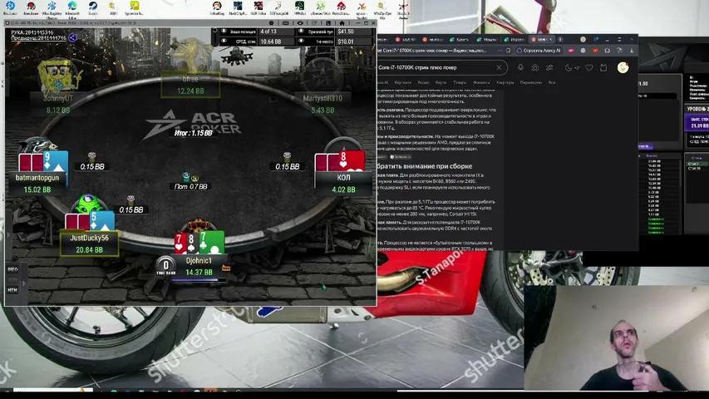Viewport: 709px width, 399px height.
Task: Click the rectangular table-layout icon in poker title bar
Action: tap(285, 22)
